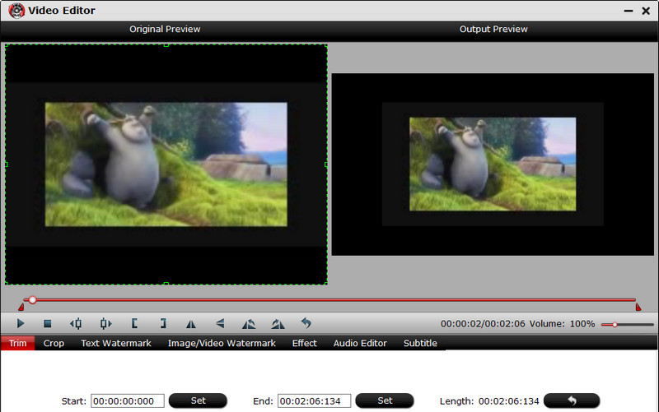The height and width of the screenshot is (412, 659).
Task: Click the End time input field
Action: [x=314, y=401]
